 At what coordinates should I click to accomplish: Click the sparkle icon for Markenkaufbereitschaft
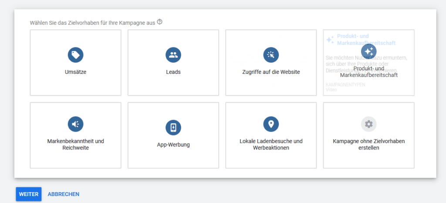click(x=369, y=52)
